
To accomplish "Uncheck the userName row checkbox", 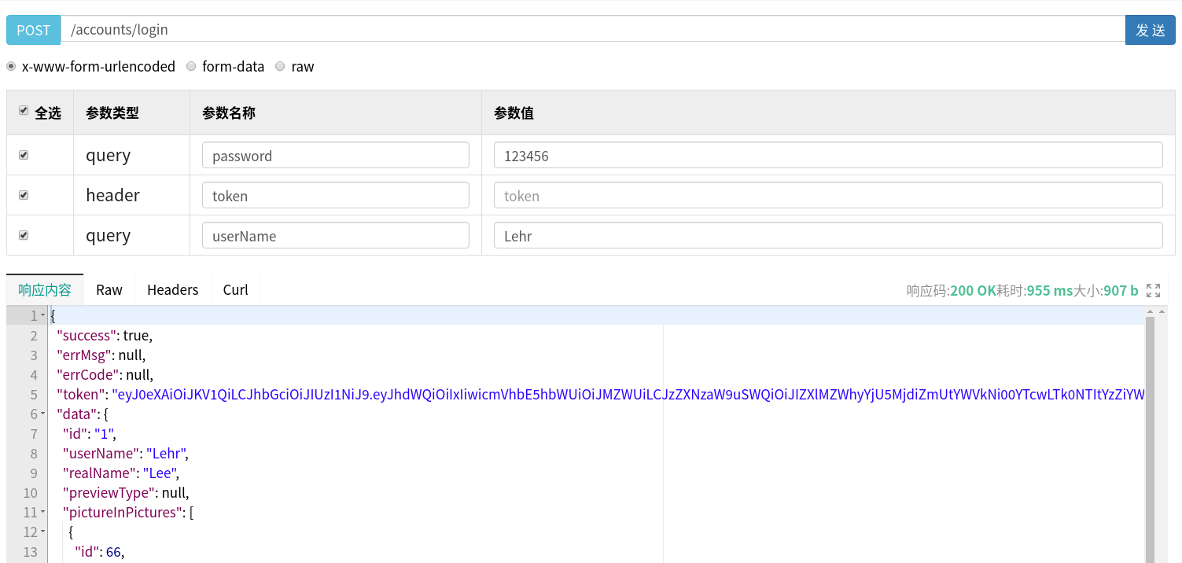I will (24, 235).
